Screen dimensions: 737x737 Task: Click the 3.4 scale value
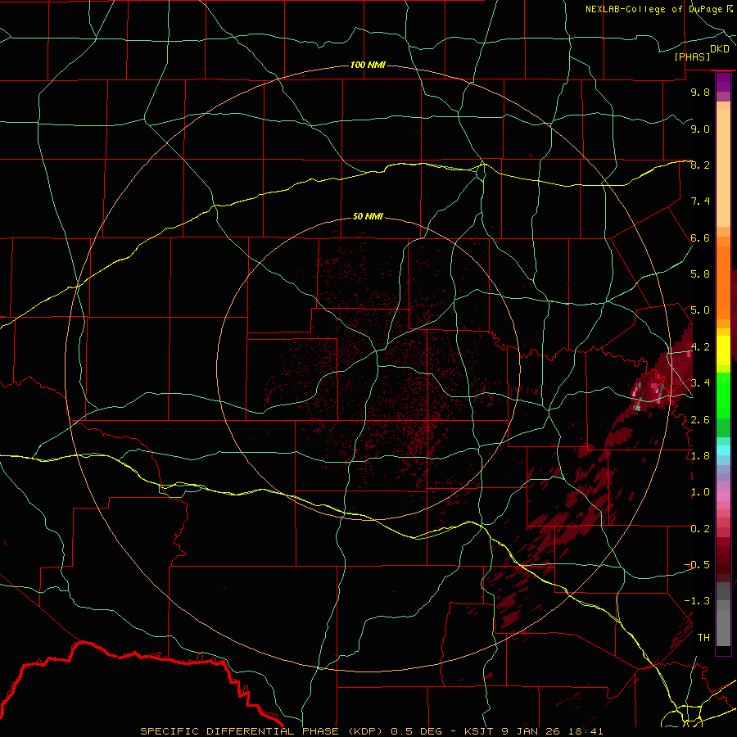click(x=700, y=383)
